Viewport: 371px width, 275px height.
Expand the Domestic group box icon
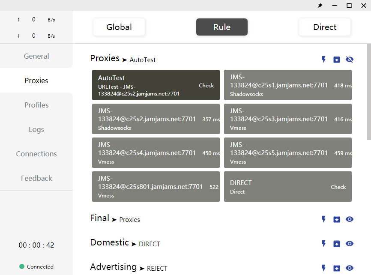coord(337,244)
